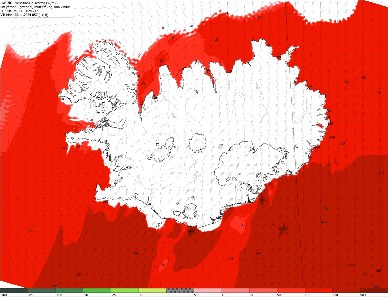Click the legend swatch between -250 and -100

[42, 291]
